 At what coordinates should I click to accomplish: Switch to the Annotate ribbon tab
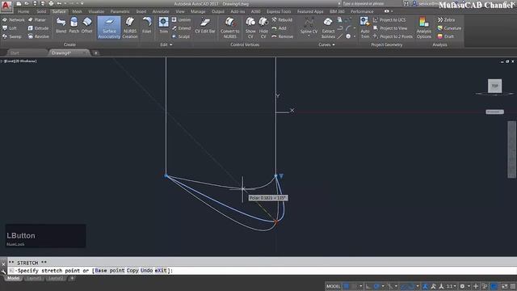point(161,11)
